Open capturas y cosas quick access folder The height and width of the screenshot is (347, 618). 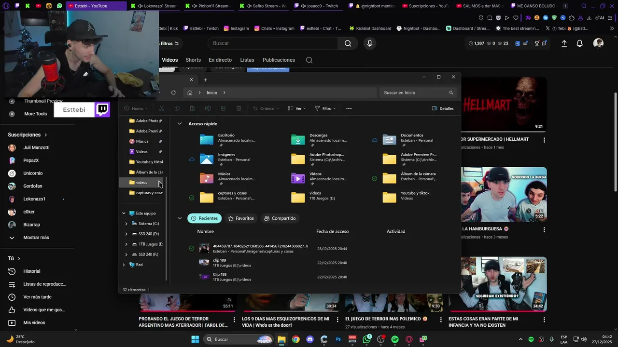pos(227,197)
